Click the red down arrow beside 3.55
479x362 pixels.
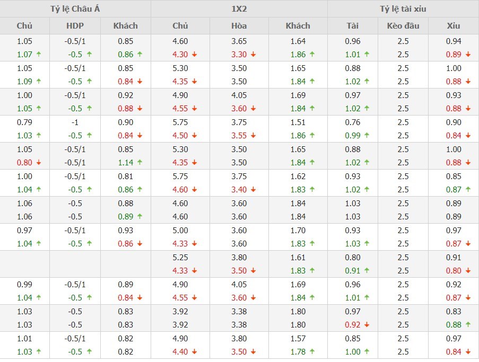pos(253,135)
